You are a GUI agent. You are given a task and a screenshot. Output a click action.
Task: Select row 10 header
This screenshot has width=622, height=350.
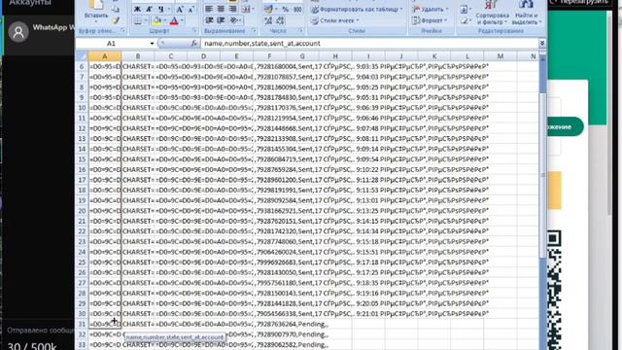point(82,108)
